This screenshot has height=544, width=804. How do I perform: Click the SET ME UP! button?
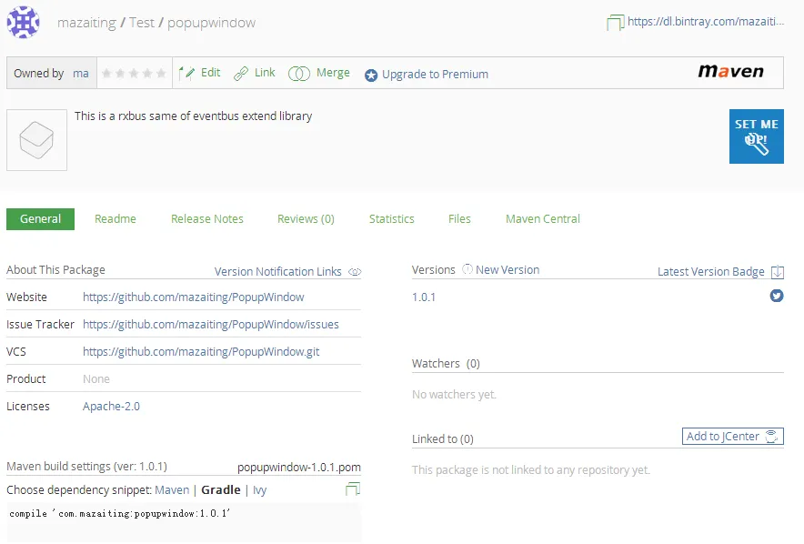coord(757,136)
